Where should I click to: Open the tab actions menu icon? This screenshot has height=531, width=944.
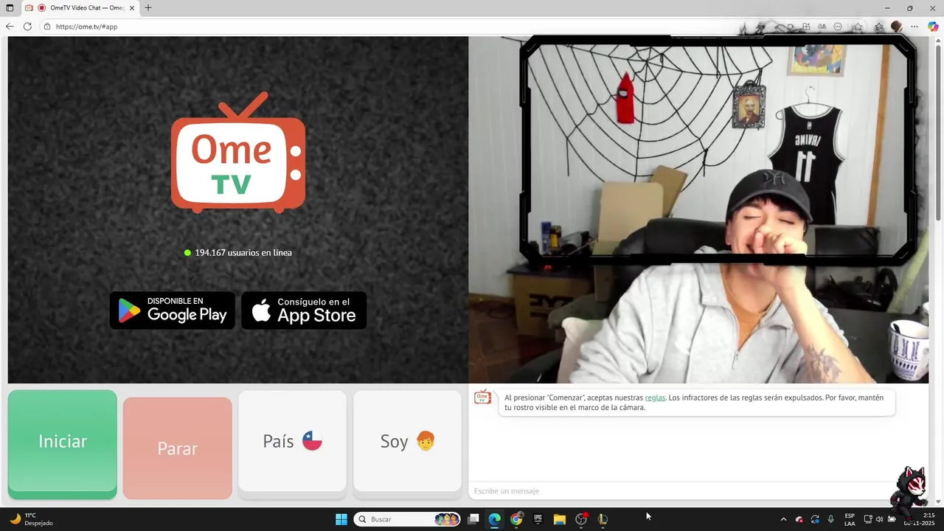coord(10,8)
